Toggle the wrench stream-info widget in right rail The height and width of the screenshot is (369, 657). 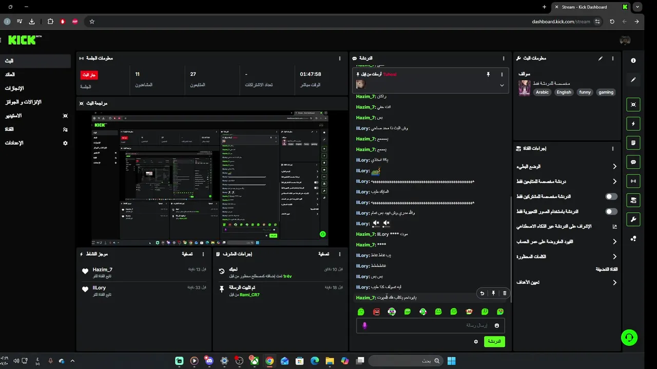tap(633, 219)
